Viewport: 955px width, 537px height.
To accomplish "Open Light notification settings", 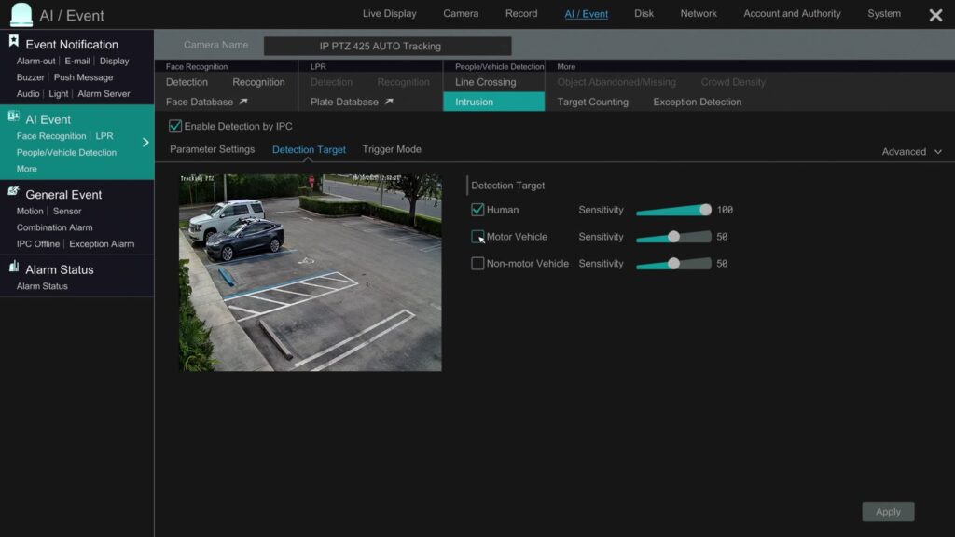I will (x=59, y=94).
